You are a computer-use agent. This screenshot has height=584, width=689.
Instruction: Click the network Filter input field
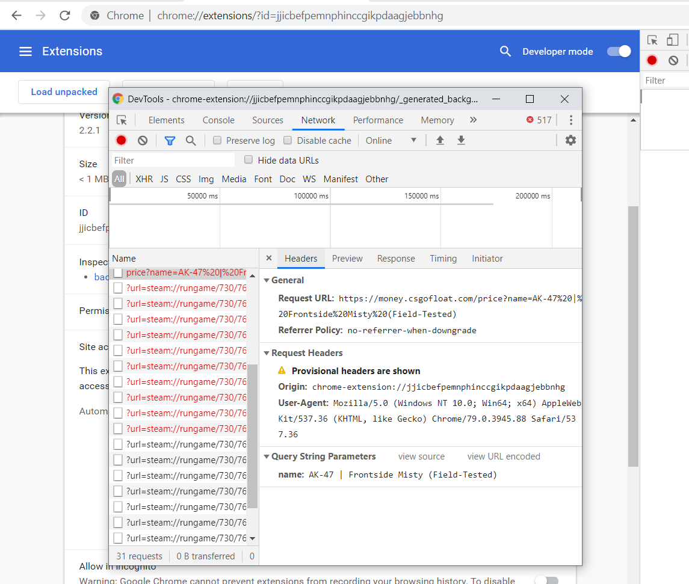point(173,159)
